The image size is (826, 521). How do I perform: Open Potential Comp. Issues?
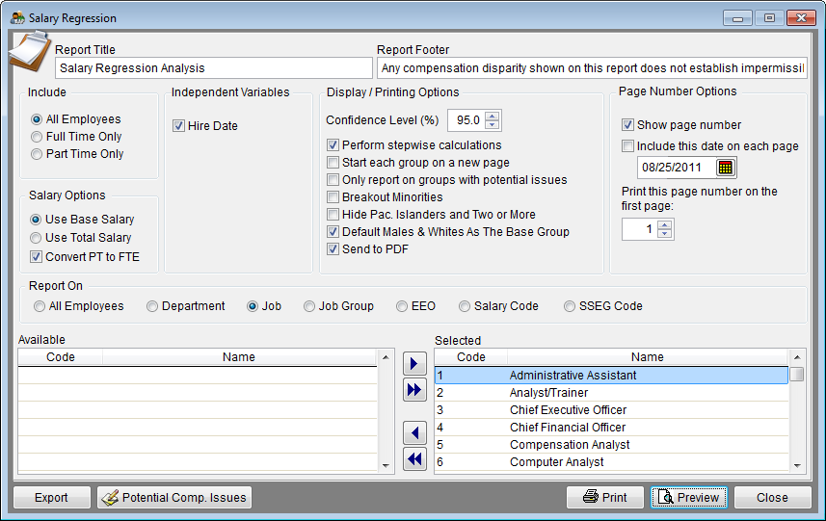[174, 497]
